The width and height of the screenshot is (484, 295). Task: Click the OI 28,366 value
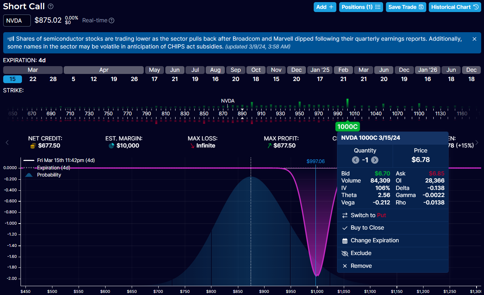coord(435,181)
